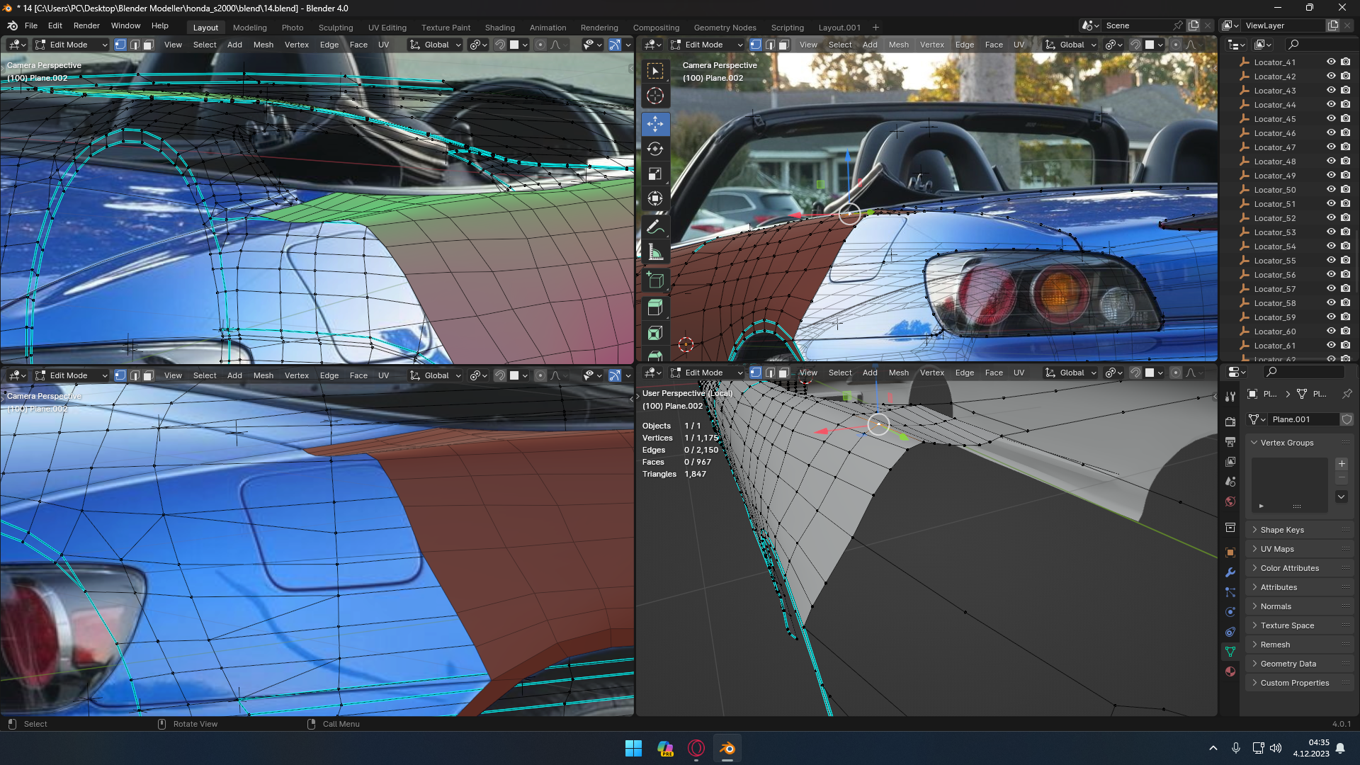Screen dimensions: 1360x765
Task: Open Material properties tab
Action: 1230,671
